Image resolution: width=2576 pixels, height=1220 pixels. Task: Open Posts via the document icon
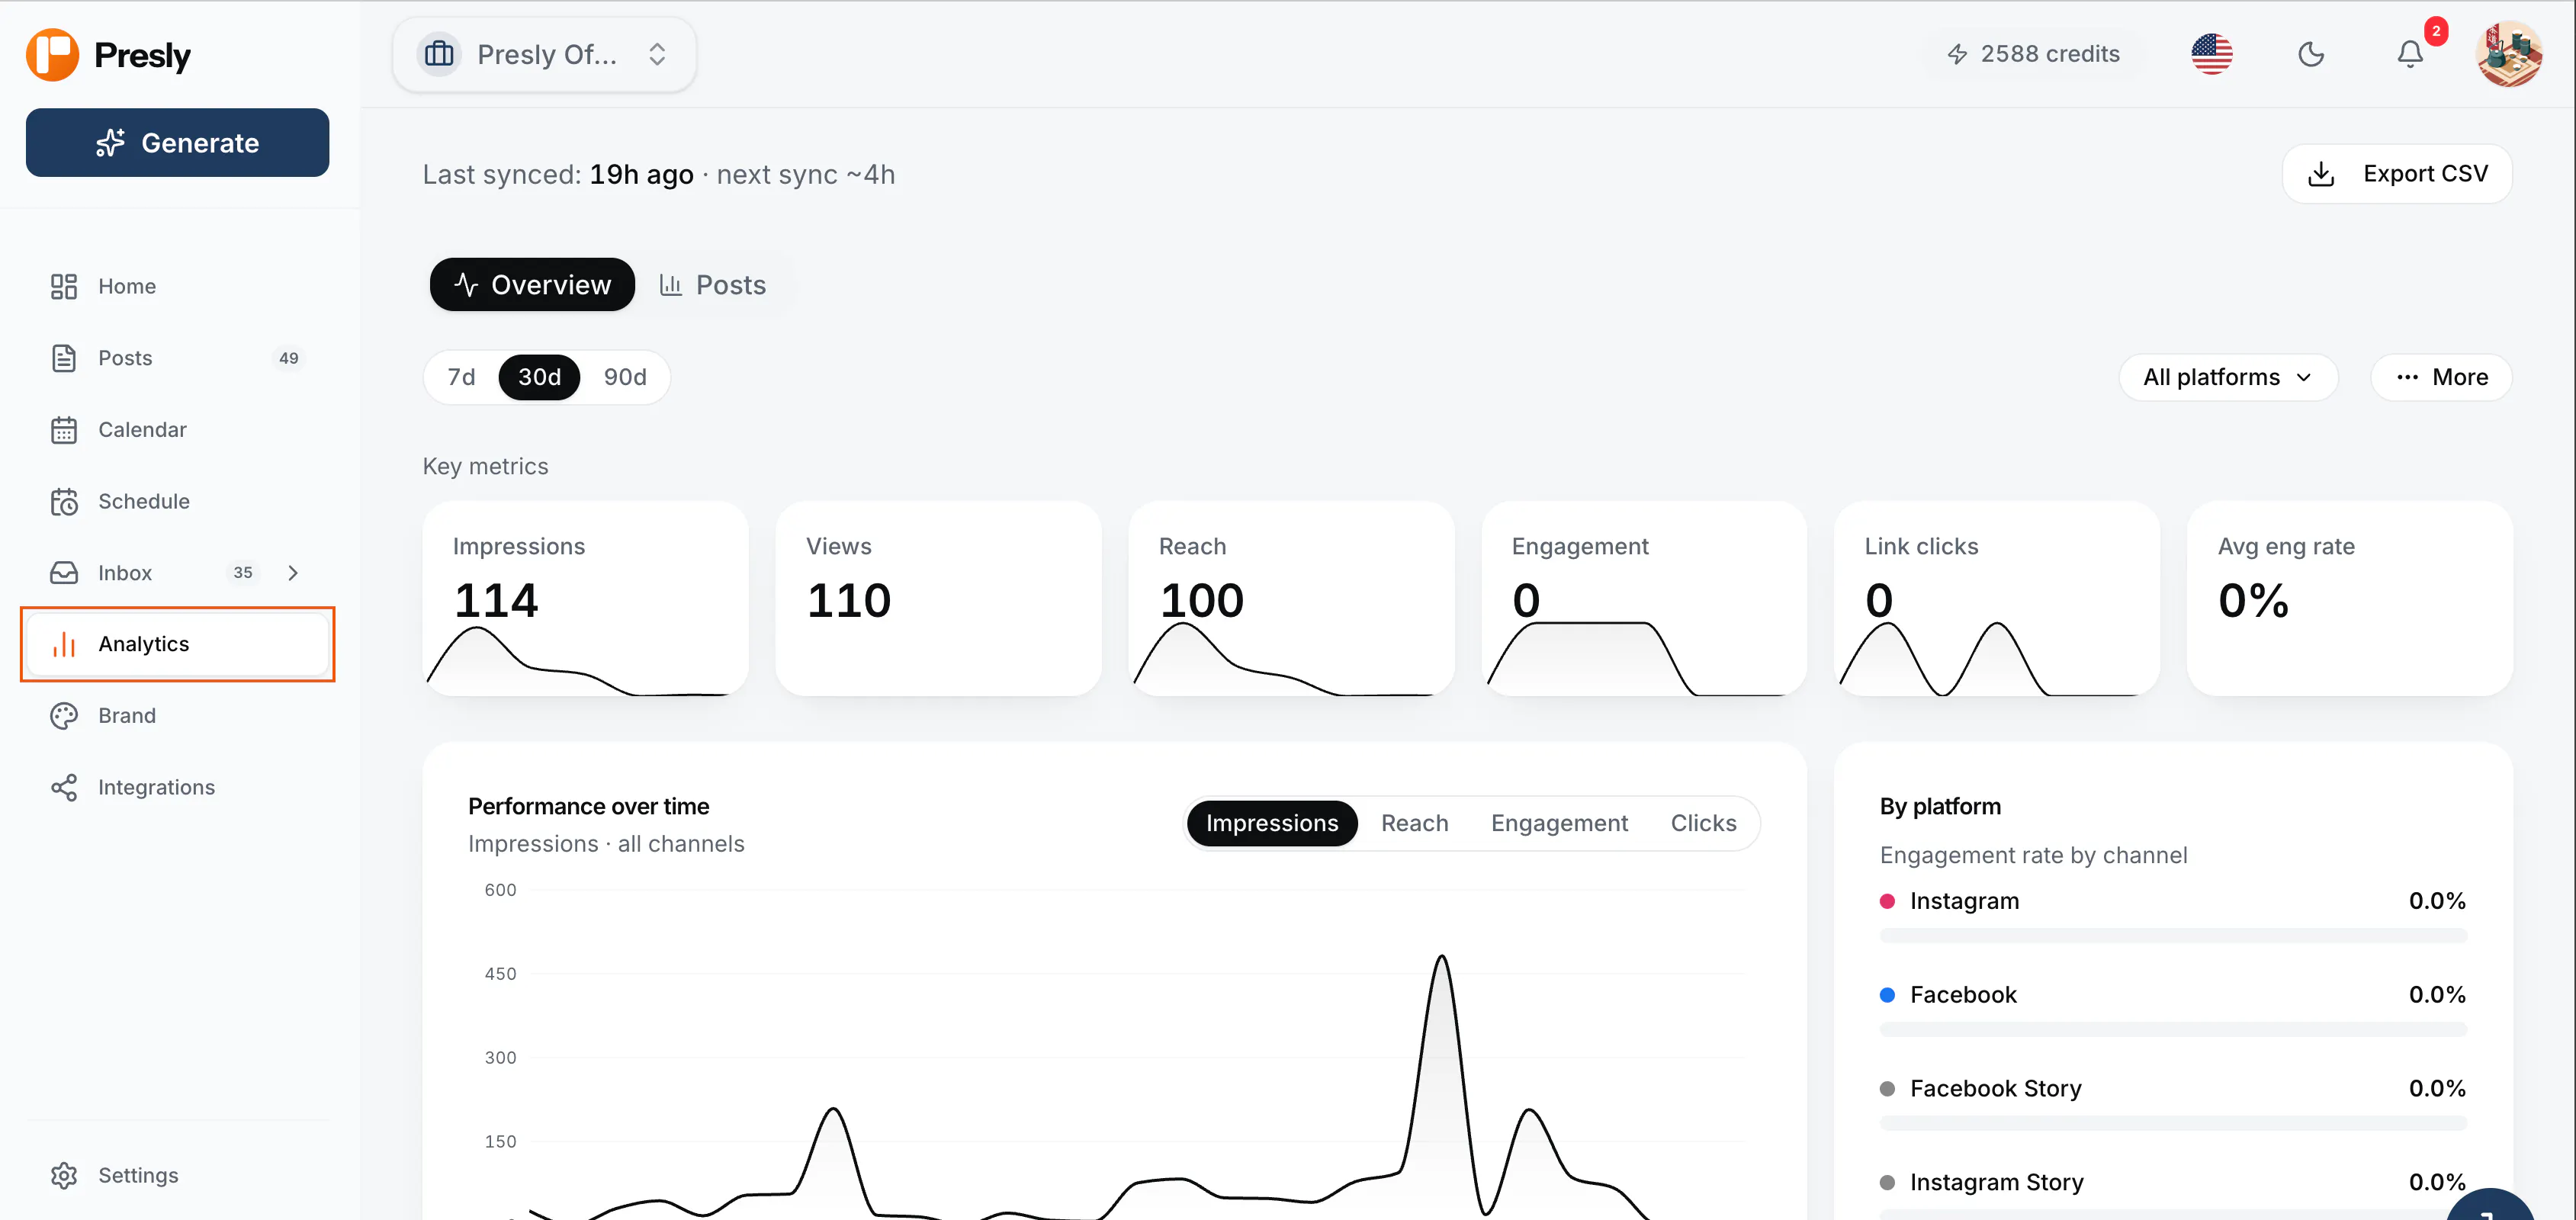pyautogui.click(x=64, y=358)
